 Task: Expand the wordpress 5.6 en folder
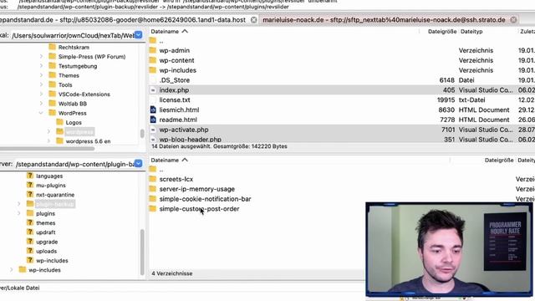[x=48, y=141]
